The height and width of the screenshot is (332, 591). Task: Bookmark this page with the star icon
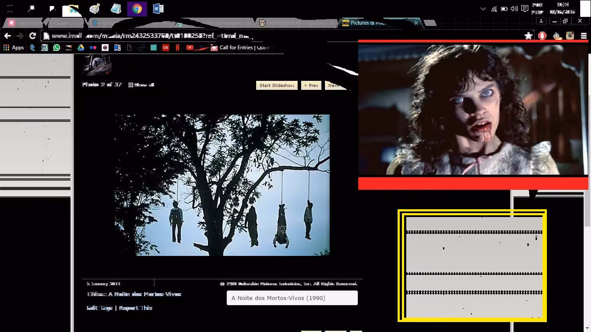[x=528, y=36]
